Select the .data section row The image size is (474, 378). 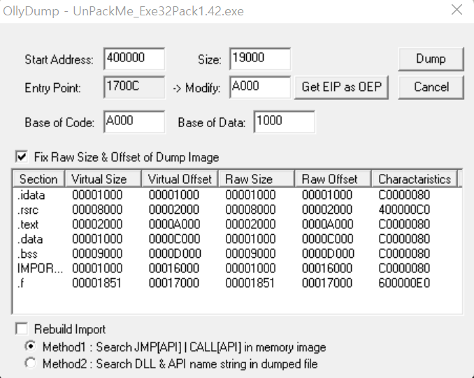point(237,239)
